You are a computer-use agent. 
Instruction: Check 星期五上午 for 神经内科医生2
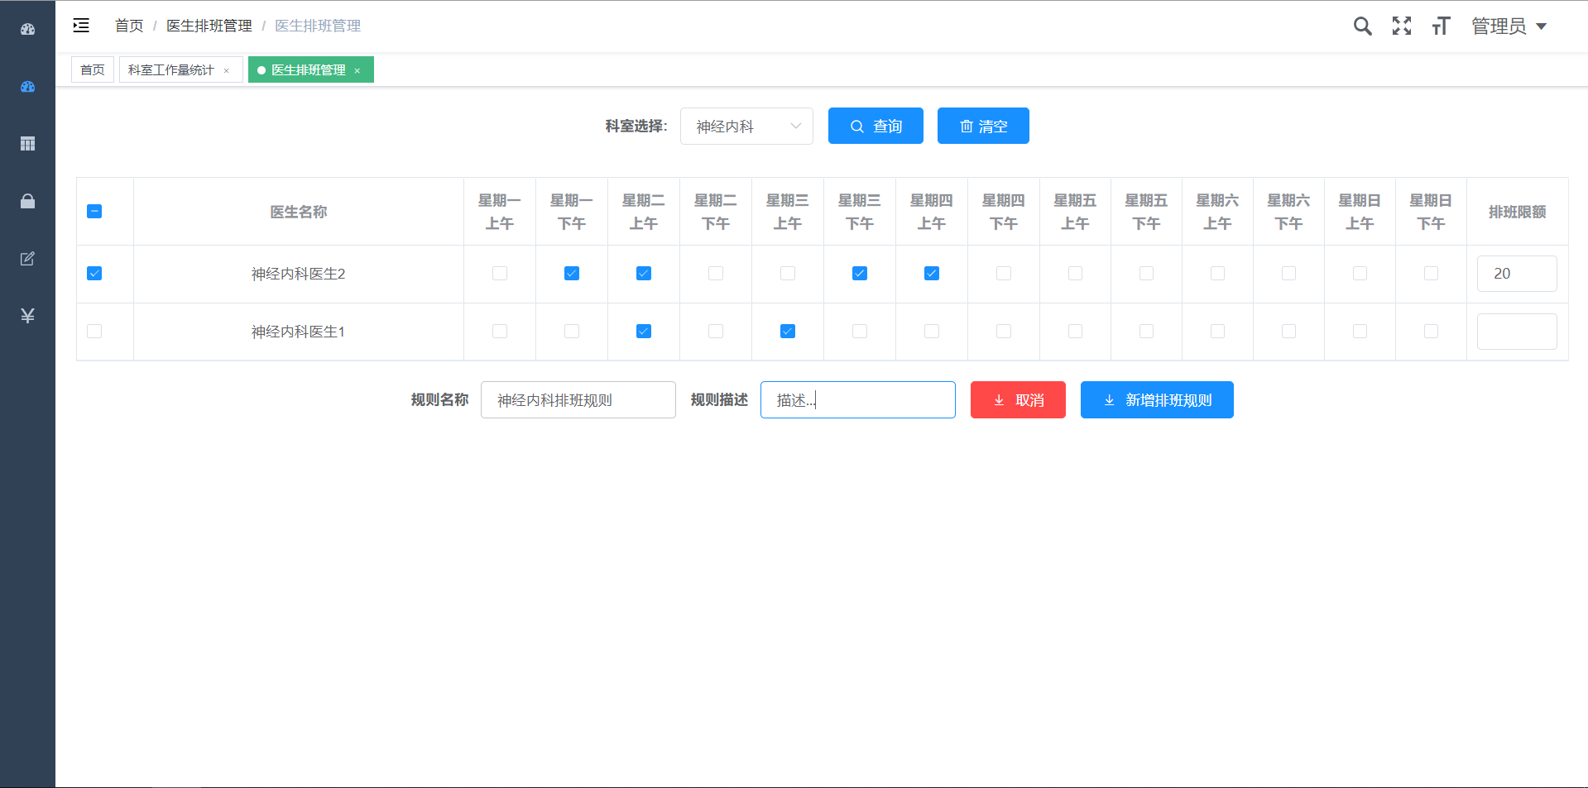1075,274
